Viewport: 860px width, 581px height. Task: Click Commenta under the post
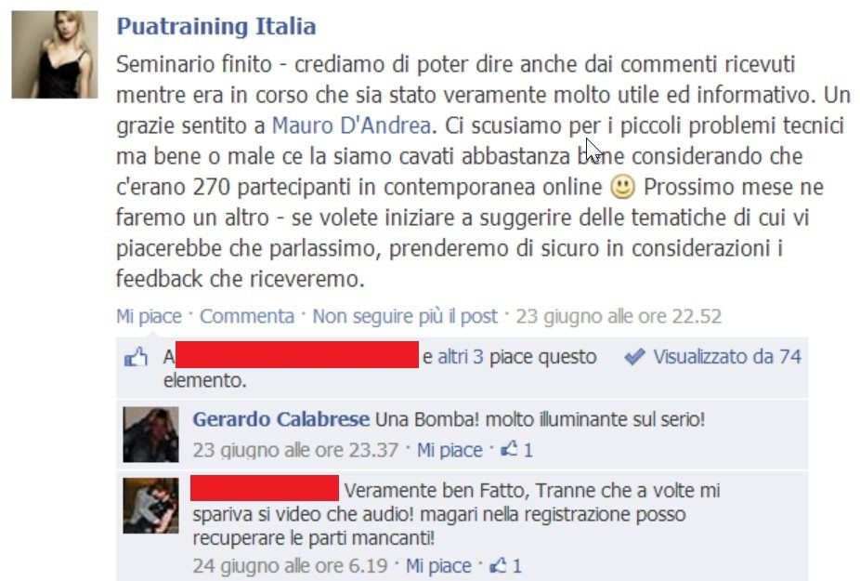tap(247, 316)
